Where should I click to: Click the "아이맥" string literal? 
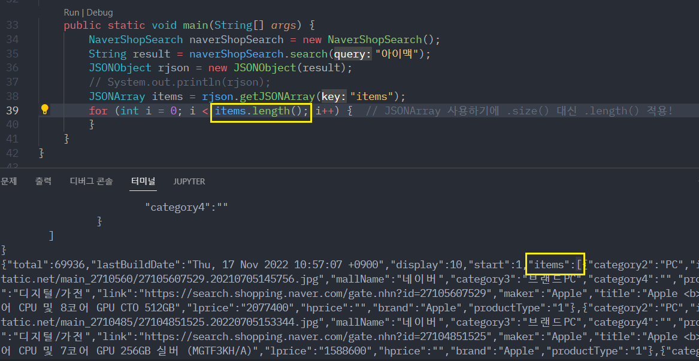coord(398,54)
